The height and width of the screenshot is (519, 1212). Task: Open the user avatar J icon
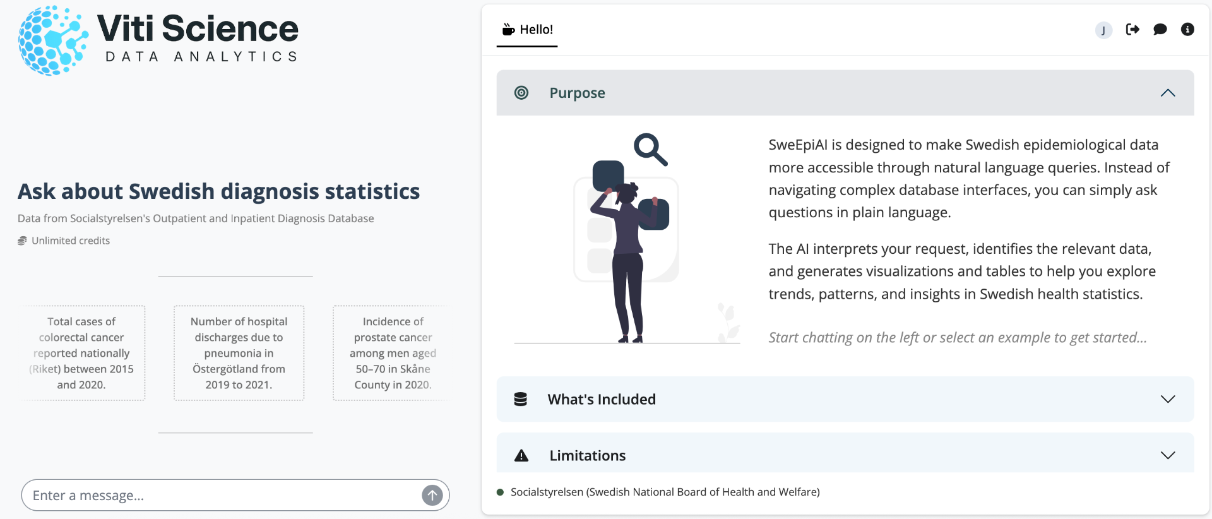(x=1103, y=30)
